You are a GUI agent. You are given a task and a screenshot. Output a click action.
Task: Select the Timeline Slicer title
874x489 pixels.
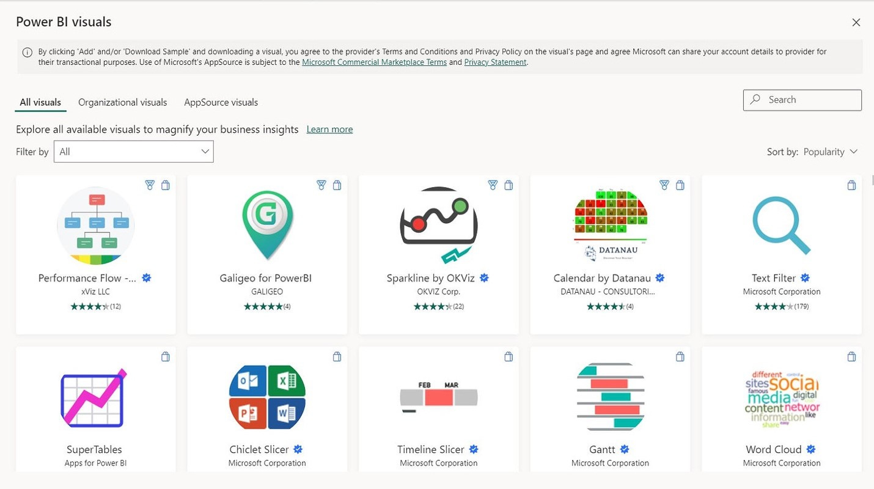click(431, 450)
